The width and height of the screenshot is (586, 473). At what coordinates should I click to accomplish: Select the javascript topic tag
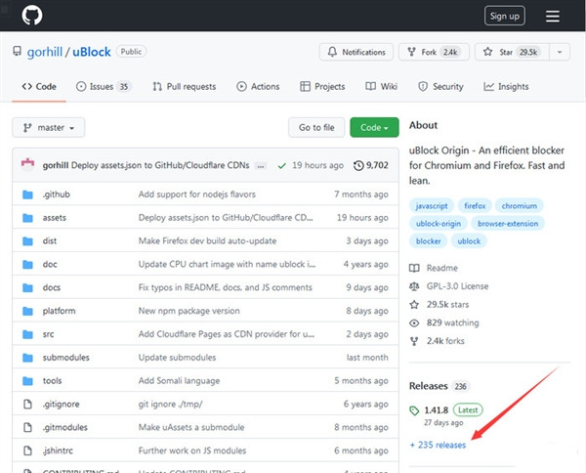(x=433, y=206)
